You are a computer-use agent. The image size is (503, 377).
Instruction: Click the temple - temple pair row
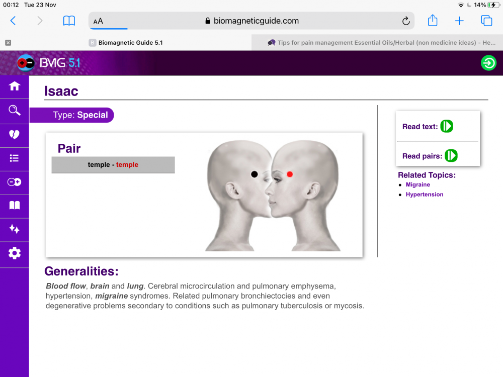pyautogui.click(x=113, y=165)
